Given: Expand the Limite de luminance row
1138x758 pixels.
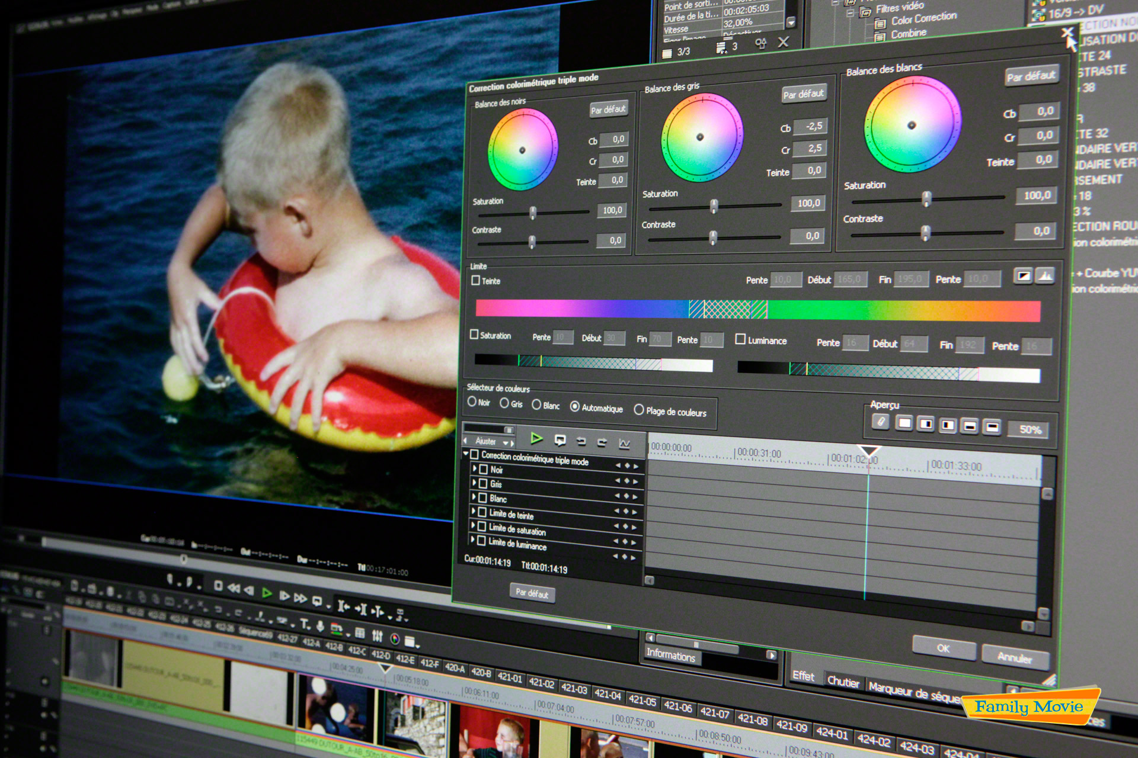Looking at the screenshot, I should [x=473, y=539].
